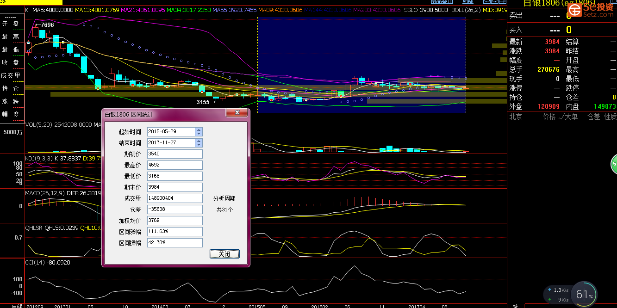Click the 5000万 volume scale label
The height and width of the screenshot is (308, 617).
click(x=12, y=132)
